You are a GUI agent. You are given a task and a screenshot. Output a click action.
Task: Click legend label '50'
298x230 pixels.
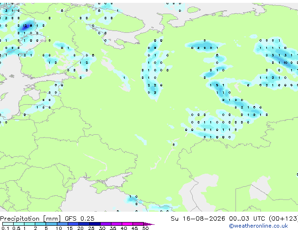tap(145, 228)
